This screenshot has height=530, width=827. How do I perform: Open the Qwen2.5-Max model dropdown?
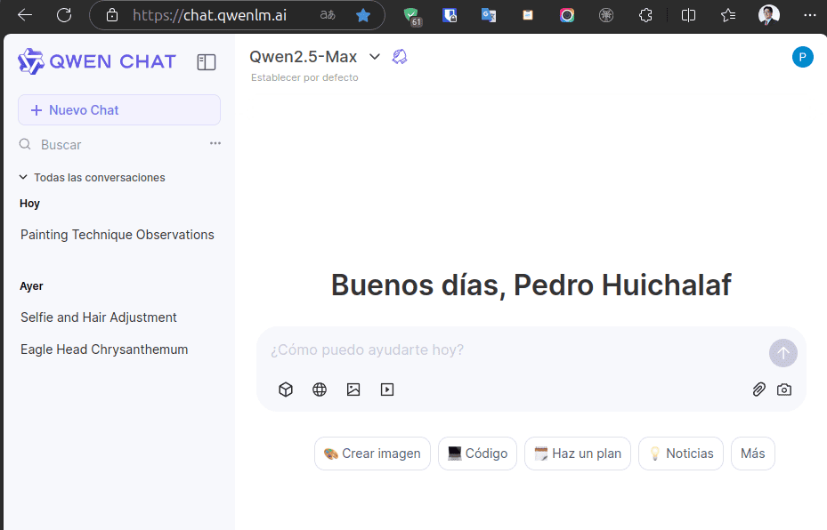[x=315, y=57]
